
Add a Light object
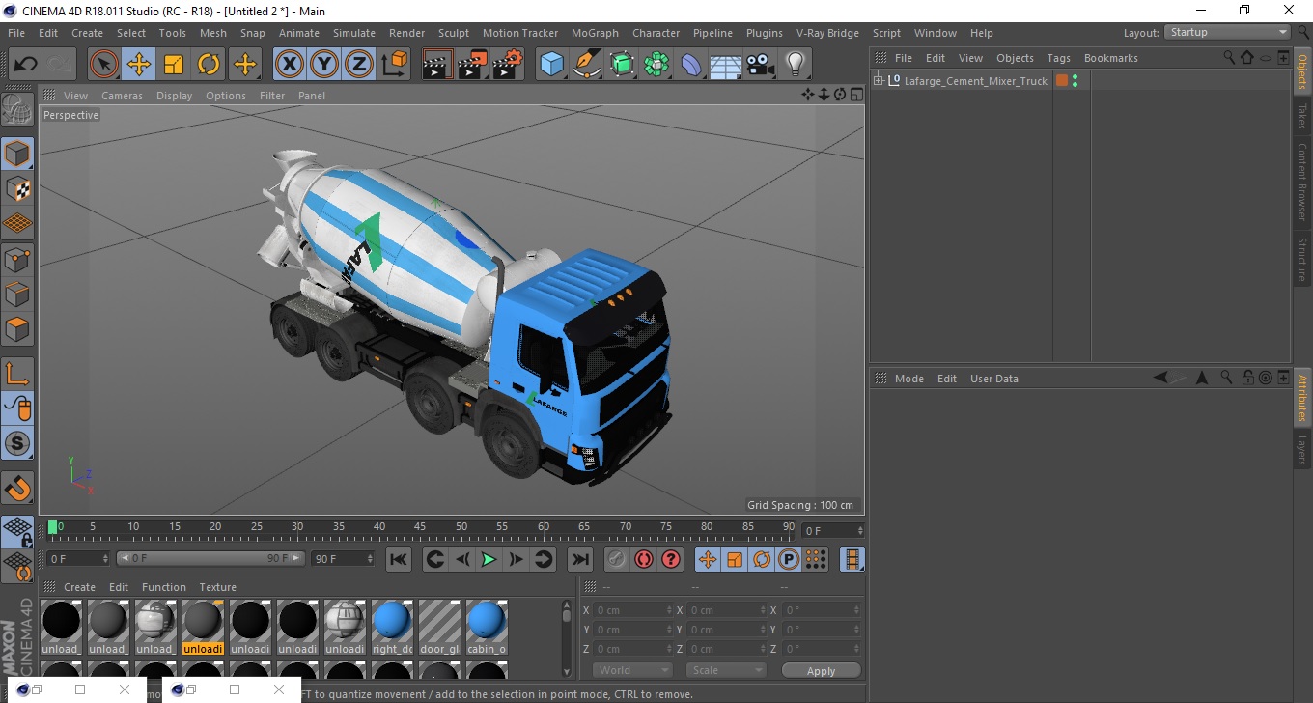[795, 65]
